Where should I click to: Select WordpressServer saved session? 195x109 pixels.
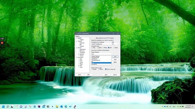[x=101, y=60]
